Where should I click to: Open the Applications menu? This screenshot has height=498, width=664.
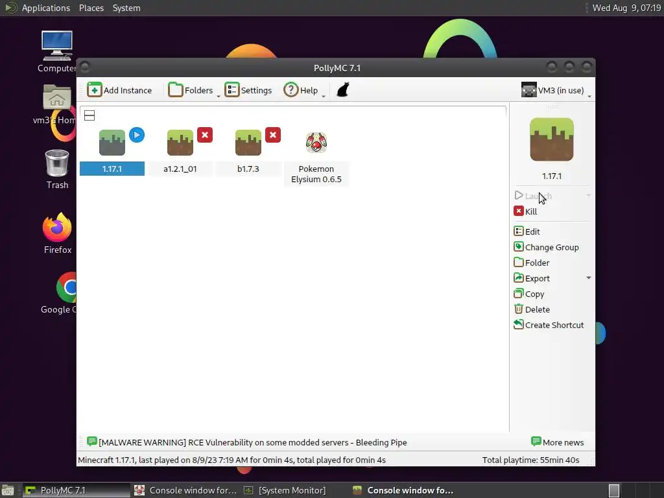[46, 8]
